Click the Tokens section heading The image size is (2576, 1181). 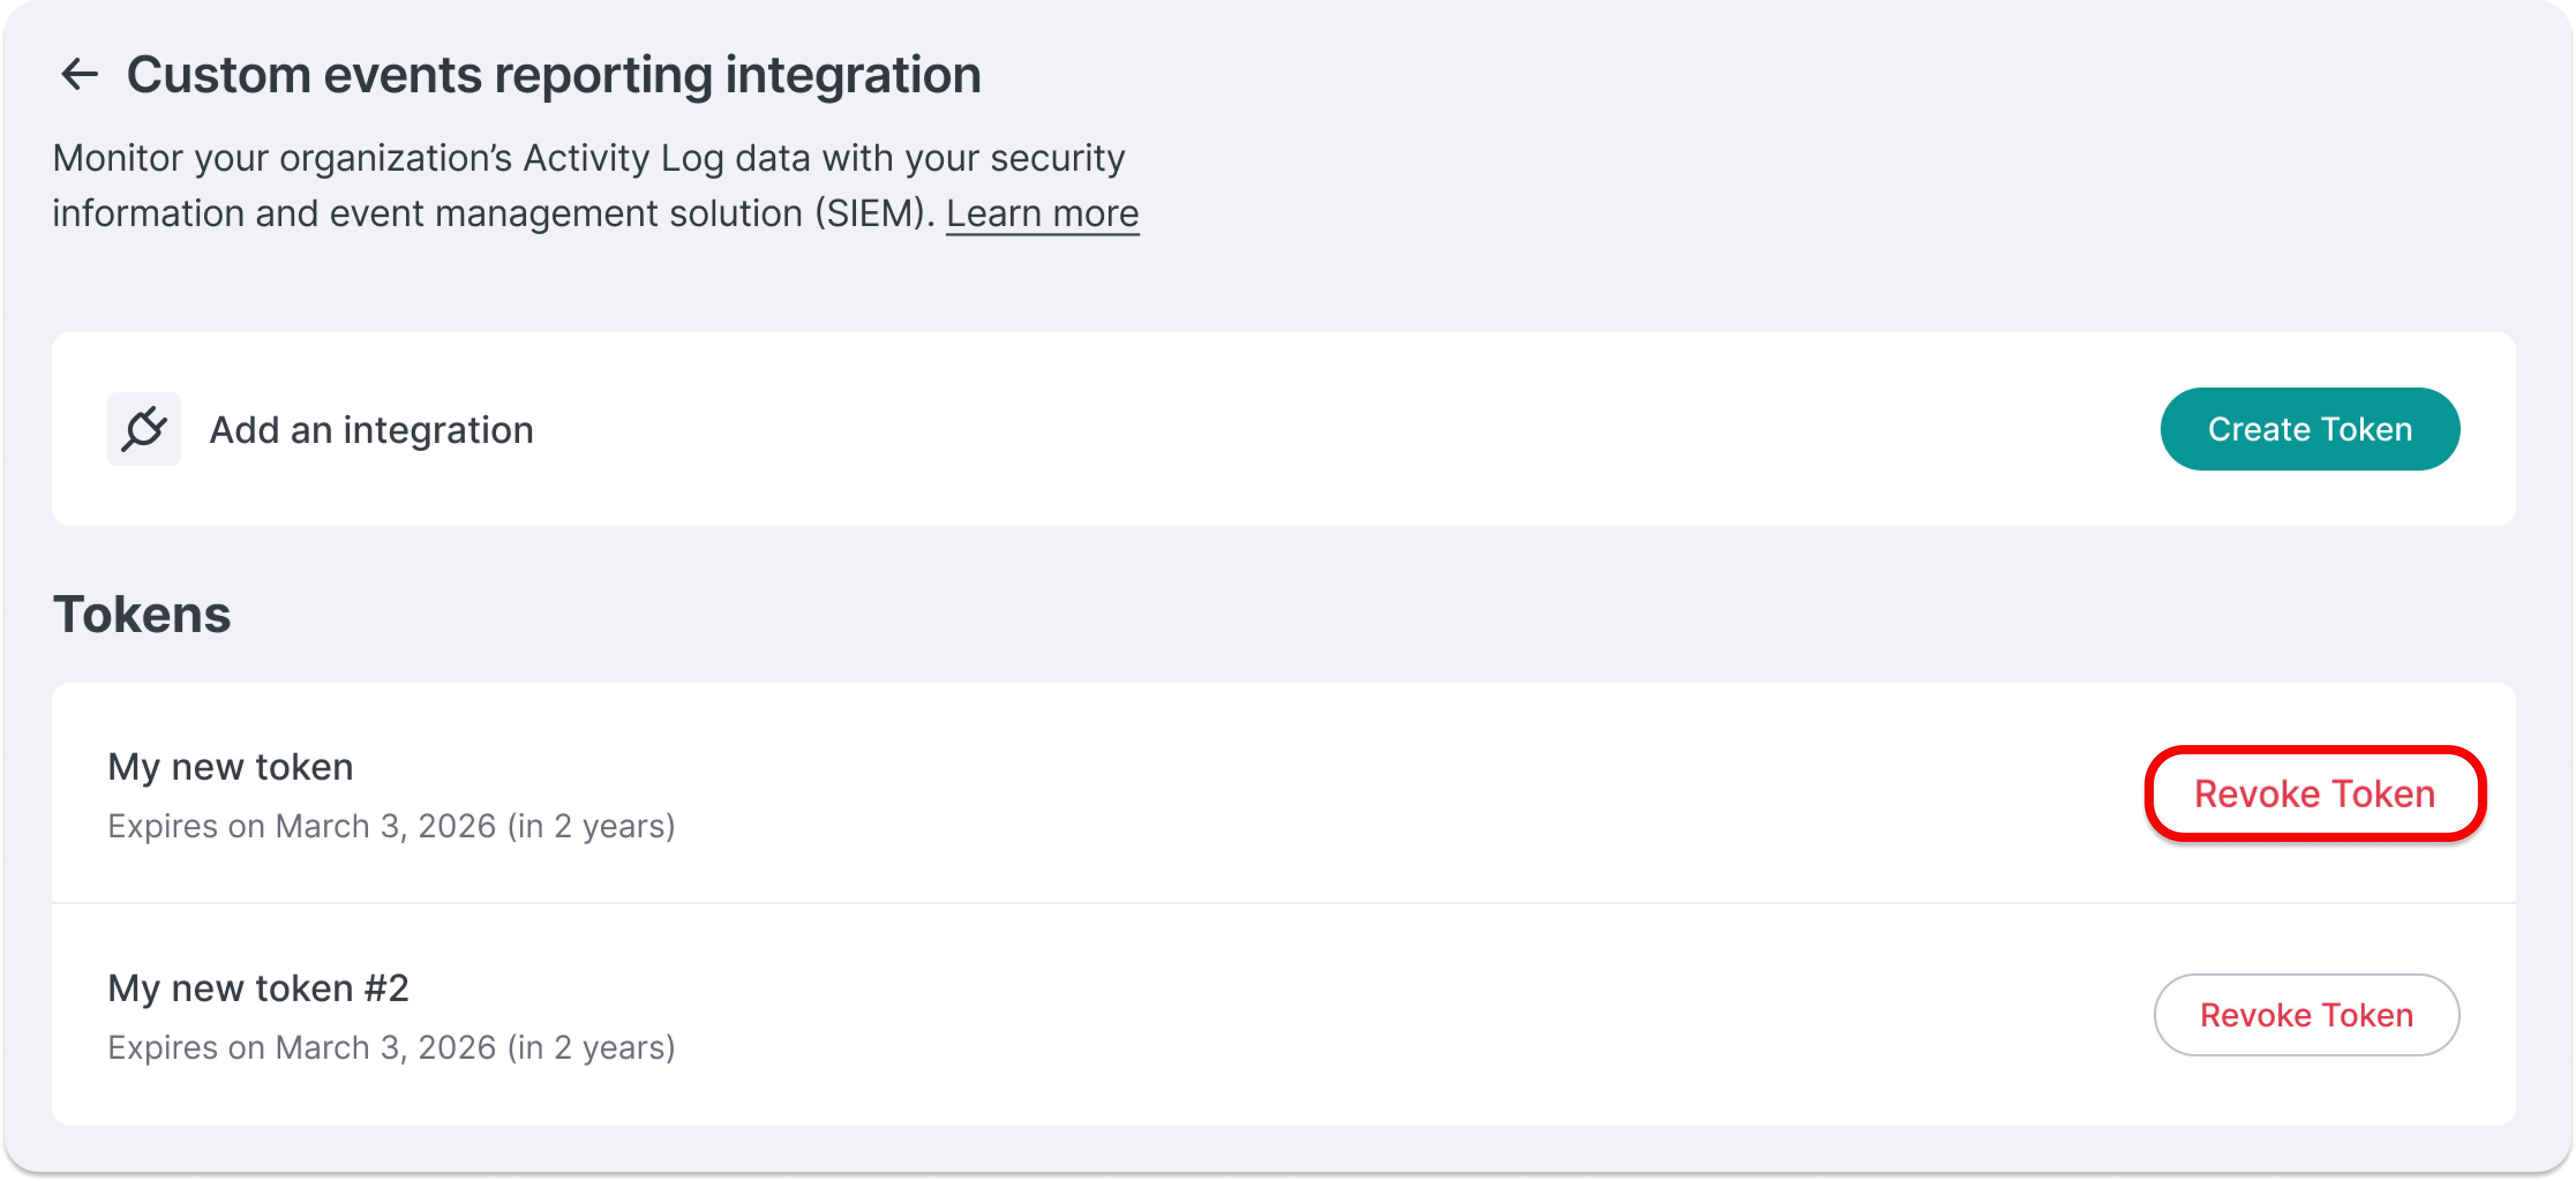(142, 614)
